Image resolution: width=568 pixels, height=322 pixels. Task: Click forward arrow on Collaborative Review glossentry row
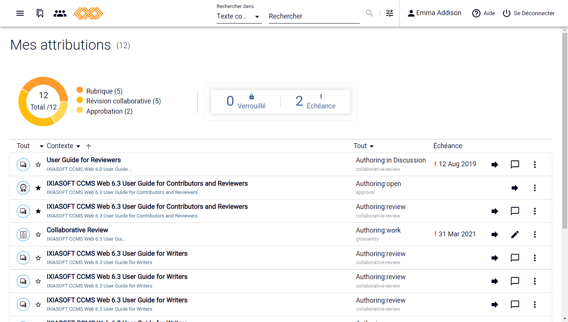pyautogui.click(x=495, y=234)
